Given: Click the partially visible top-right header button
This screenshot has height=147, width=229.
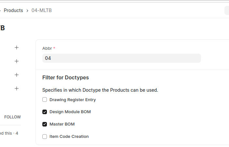Looking at the screenshot, I should 227,11.
